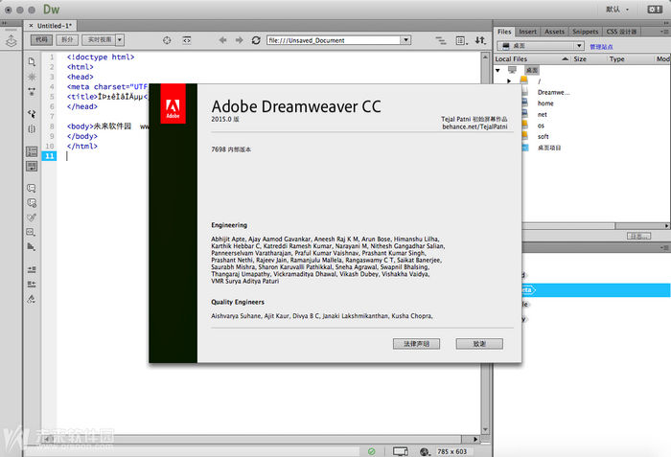Image resolution: width=671 pixels, height=457 pixels.
Task: Open the Live view dropdown arrow
Action: tap(120, 40)
